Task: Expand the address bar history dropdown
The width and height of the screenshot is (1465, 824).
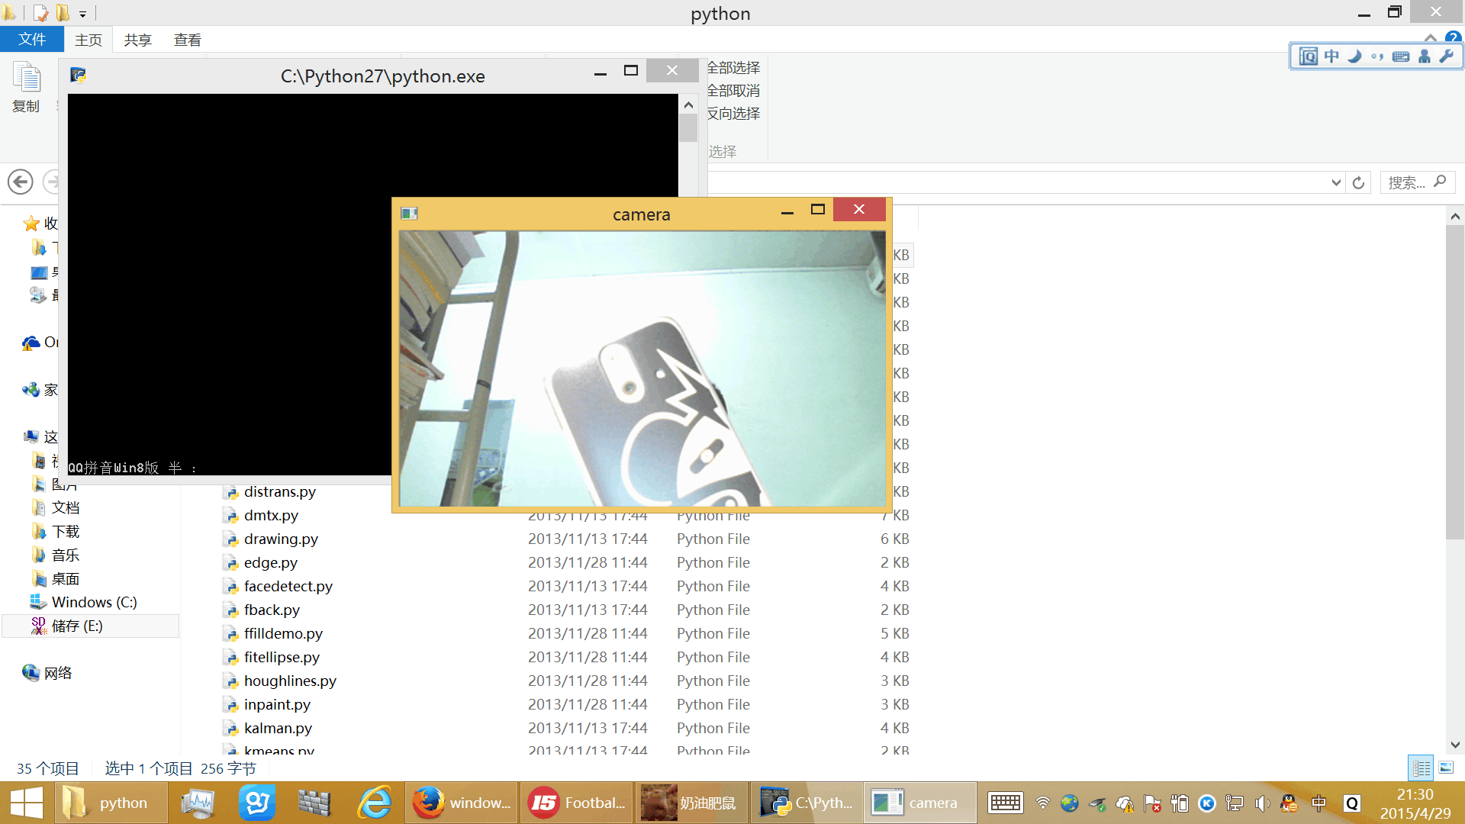Action: [x=1336, y=183]
